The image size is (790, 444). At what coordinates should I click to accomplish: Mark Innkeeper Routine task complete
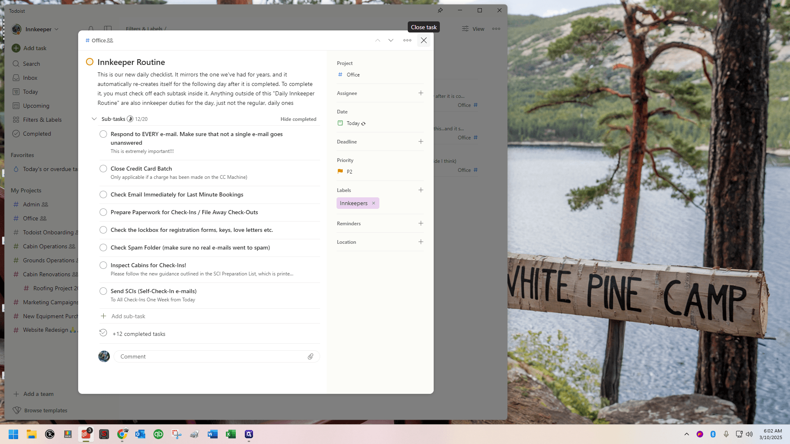(90, 62)
